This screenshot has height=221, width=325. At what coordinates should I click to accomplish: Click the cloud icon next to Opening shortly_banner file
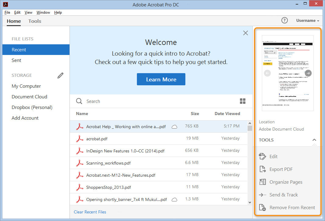(x=174, y=199)
